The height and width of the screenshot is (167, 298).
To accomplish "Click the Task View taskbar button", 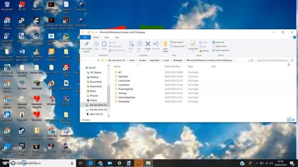I will [x=81, y=163].
